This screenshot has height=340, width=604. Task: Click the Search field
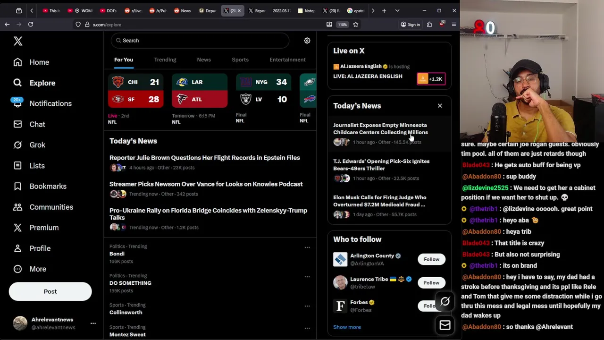point(200,41)
